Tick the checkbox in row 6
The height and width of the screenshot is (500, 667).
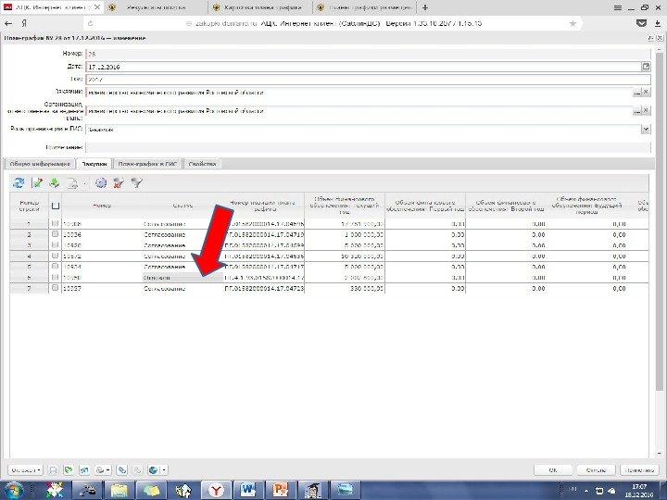(55, 277)
